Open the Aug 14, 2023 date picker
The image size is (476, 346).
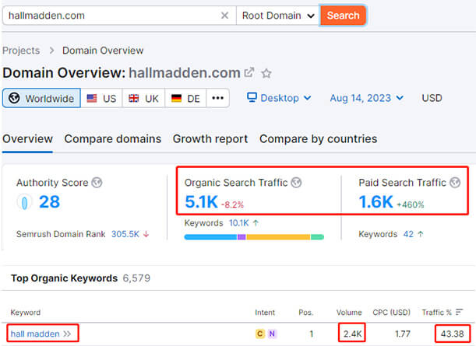(x=367, y=99)
